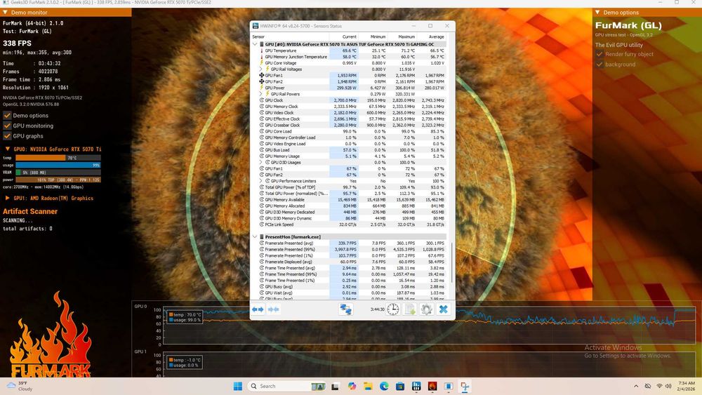Reset HWiNFO elapsed time clock icon

coord(392,309)
